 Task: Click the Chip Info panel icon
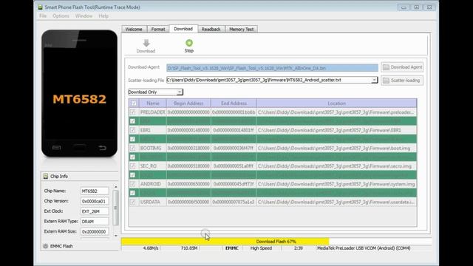(46, 176)
